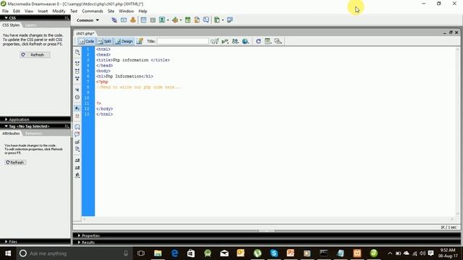Image resolution: width=463 pixels, height=260 pixels.
Task: Expand the Files panel group
Action: pos(6,241)
